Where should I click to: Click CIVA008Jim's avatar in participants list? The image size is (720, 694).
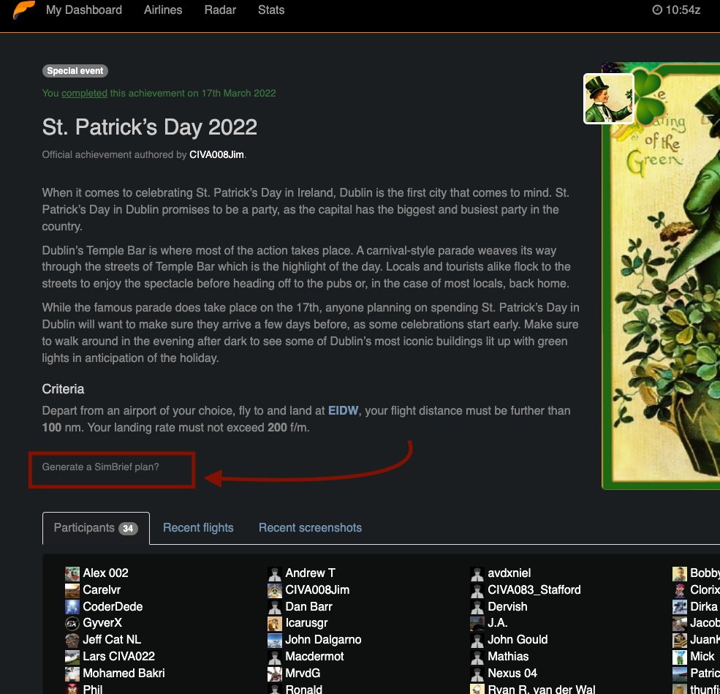pyautogui.click(x=275, y=590)
